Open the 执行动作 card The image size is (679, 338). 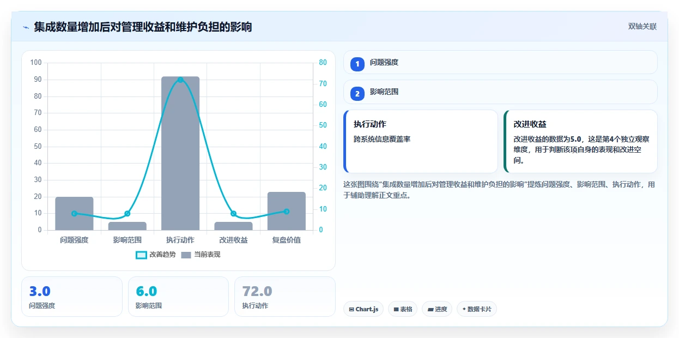(x=421, y=141)
